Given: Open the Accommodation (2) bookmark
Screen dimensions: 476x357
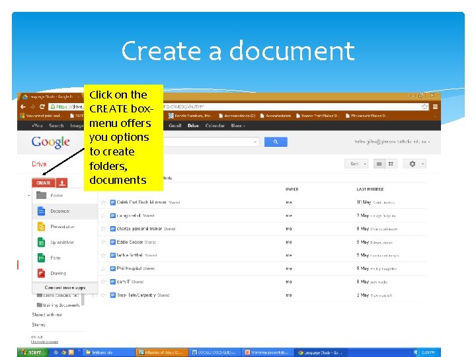Looking at the screenshot, I should [237, 116].
